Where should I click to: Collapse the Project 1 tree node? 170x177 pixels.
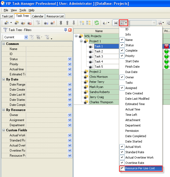click(x=81, y=41)
